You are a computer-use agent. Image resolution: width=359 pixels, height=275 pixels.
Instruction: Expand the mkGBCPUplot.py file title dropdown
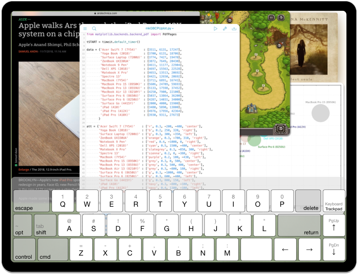click(x=159, y=28)
